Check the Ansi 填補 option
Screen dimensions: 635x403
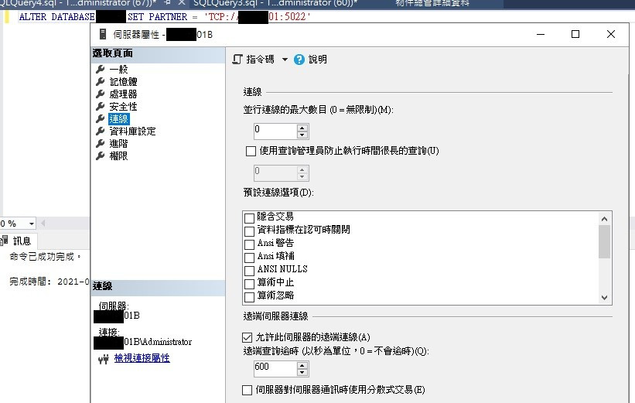(x=250, y=257)
